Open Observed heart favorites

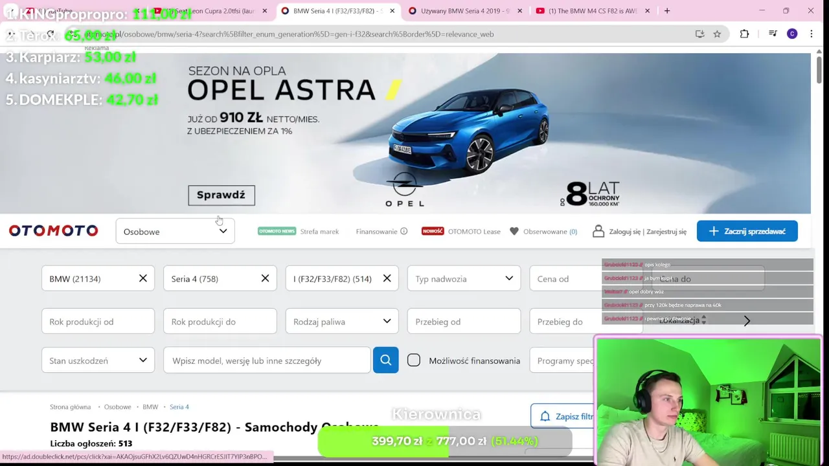[514, 231]
